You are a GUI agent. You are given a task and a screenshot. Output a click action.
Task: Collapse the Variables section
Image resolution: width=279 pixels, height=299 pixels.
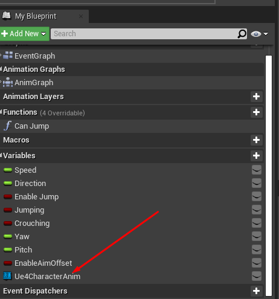[x=1, y=155]
